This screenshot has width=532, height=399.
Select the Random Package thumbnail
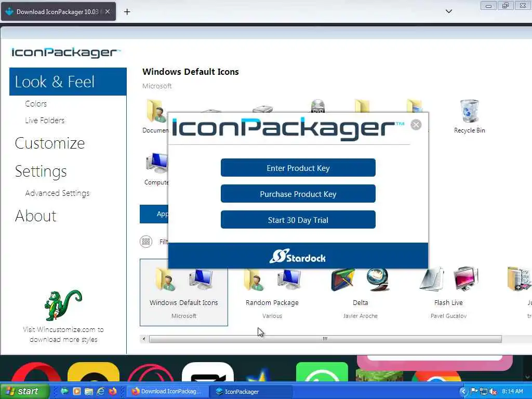(x=272, y=292)
